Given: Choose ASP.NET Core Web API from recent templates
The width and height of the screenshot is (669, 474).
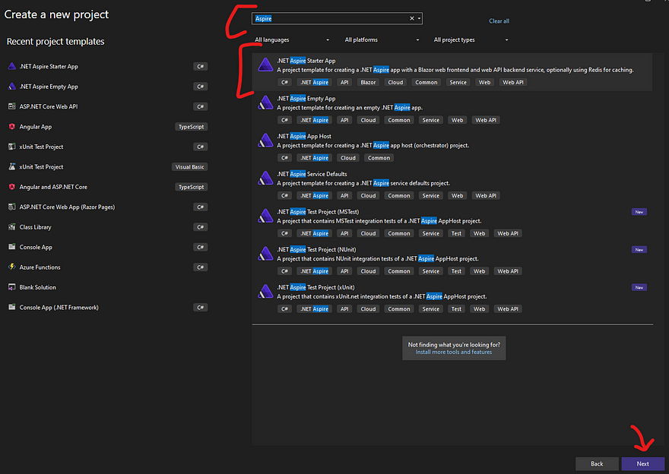Looking at the screenshot, I should click(x=107, y=106).
